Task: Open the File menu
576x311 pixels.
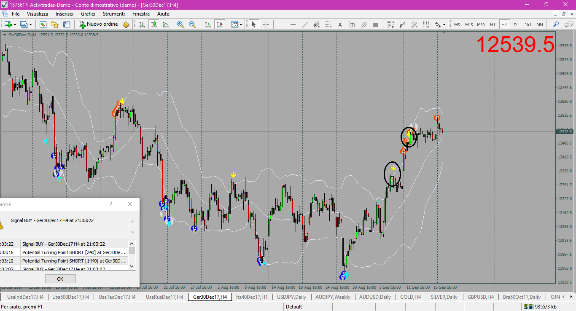Action: pyautogui.click(x=16, y=13)
